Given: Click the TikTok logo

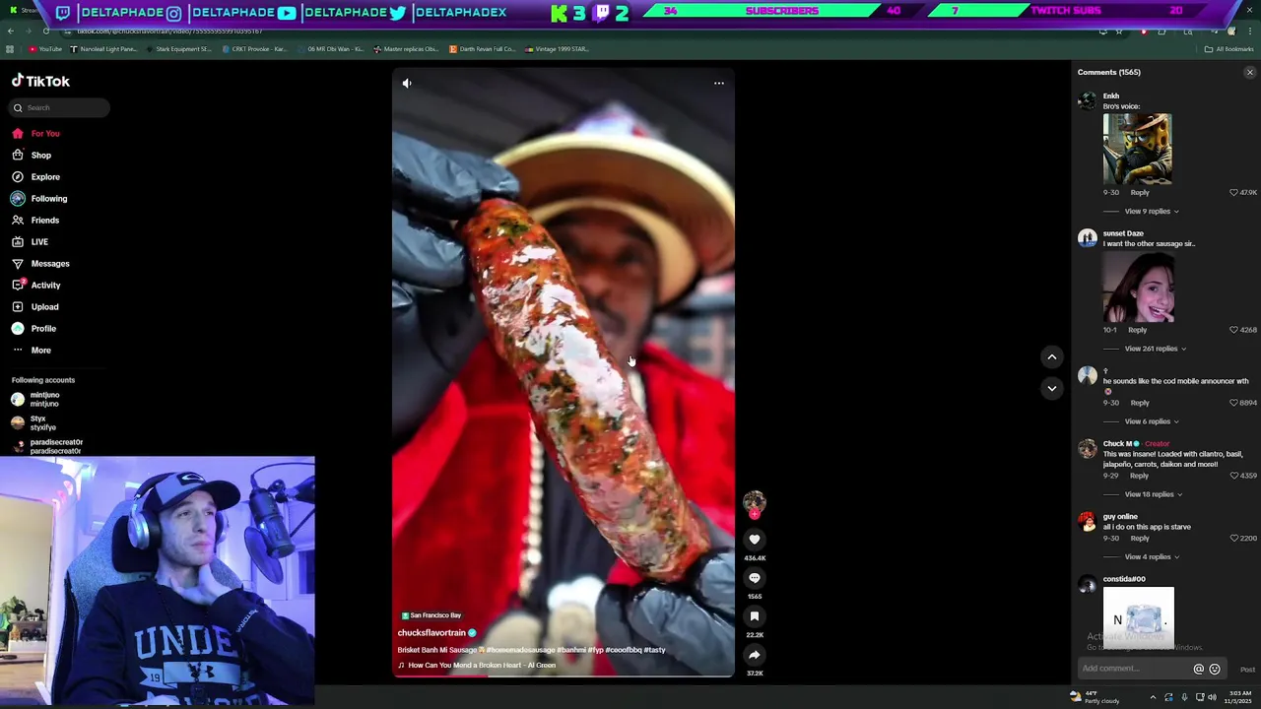Looking at the screenshot, I should pos(40,82).
